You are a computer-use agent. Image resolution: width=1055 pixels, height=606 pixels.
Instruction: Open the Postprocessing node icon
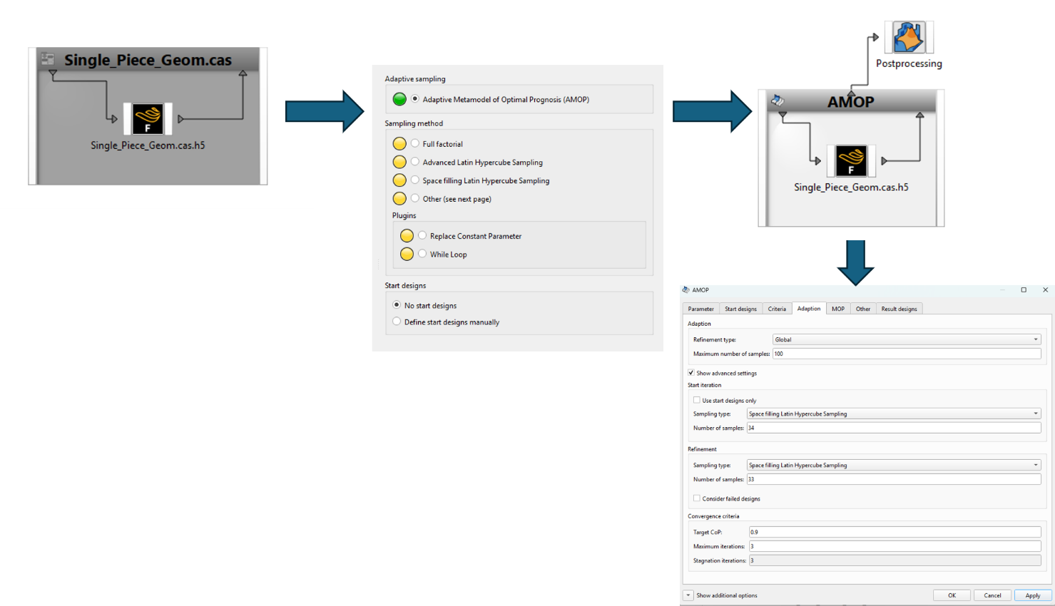(908, 37)
